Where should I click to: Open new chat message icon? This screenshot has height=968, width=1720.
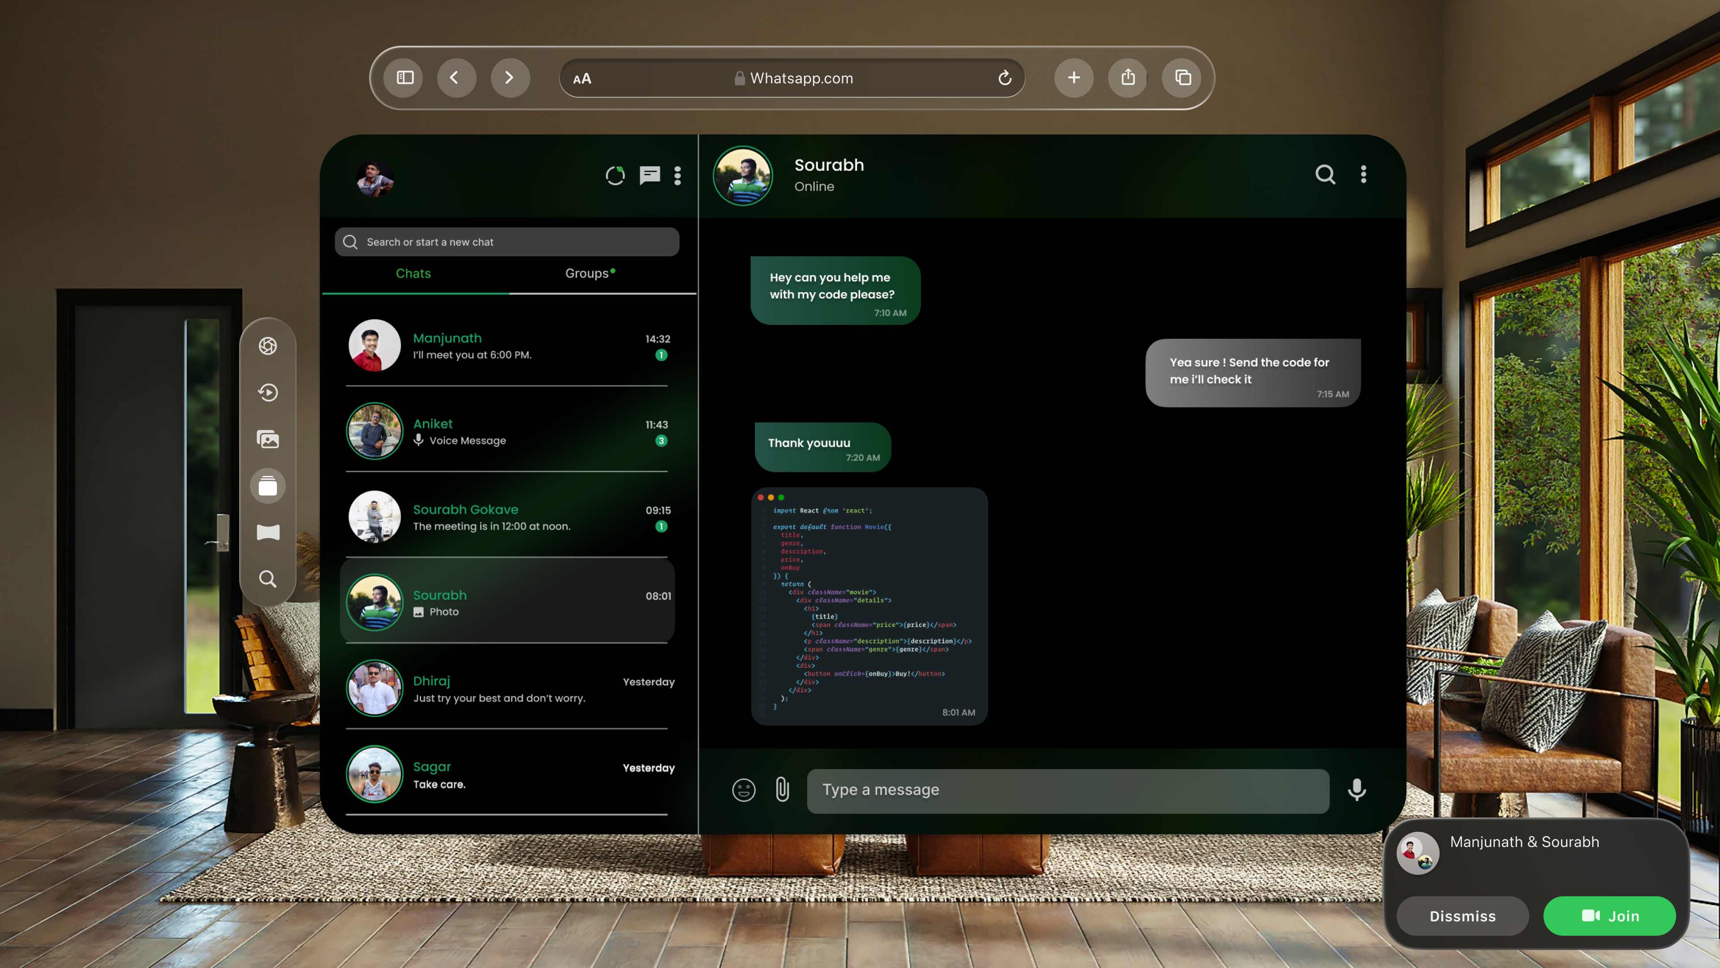(x=649, y=176)
